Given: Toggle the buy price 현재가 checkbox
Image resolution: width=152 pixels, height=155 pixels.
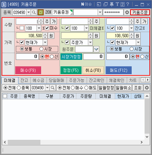Looking at the screenshot, I should [x=22, y=42].
